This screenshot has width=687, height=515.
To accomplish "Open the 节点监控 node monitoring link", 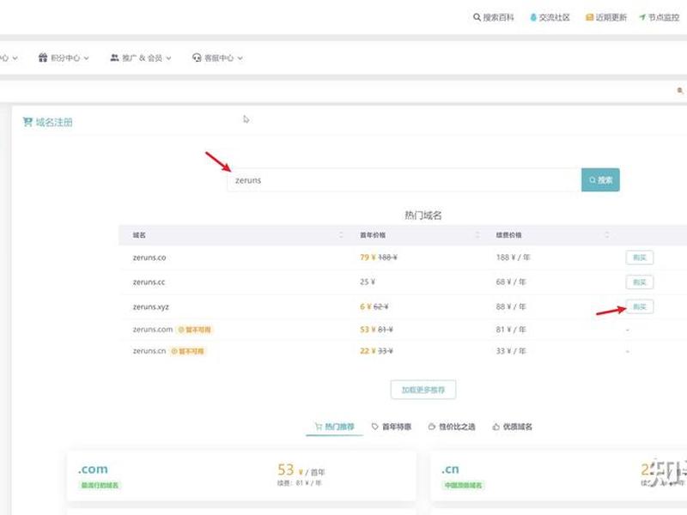I will [659, 17].
